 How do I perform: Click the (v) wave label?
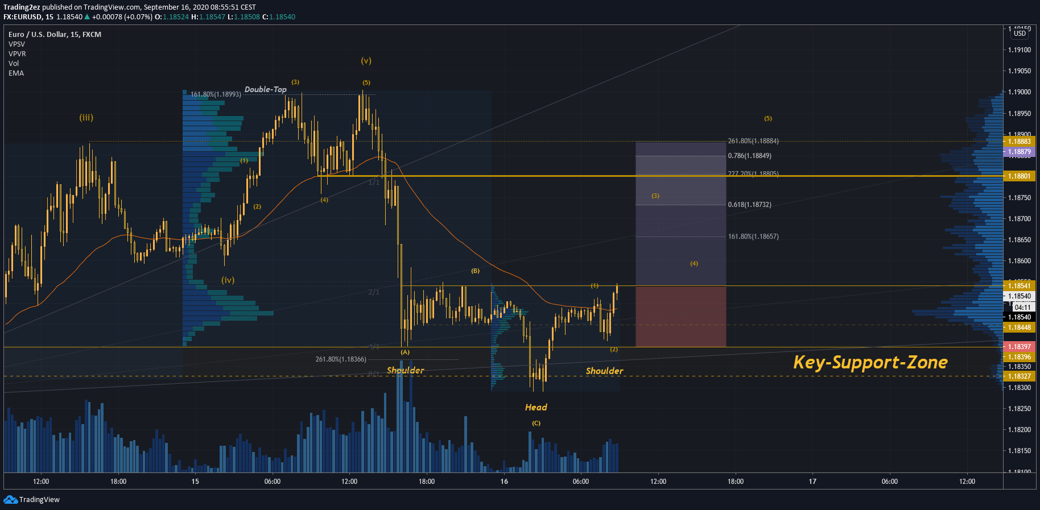[366, 61]
